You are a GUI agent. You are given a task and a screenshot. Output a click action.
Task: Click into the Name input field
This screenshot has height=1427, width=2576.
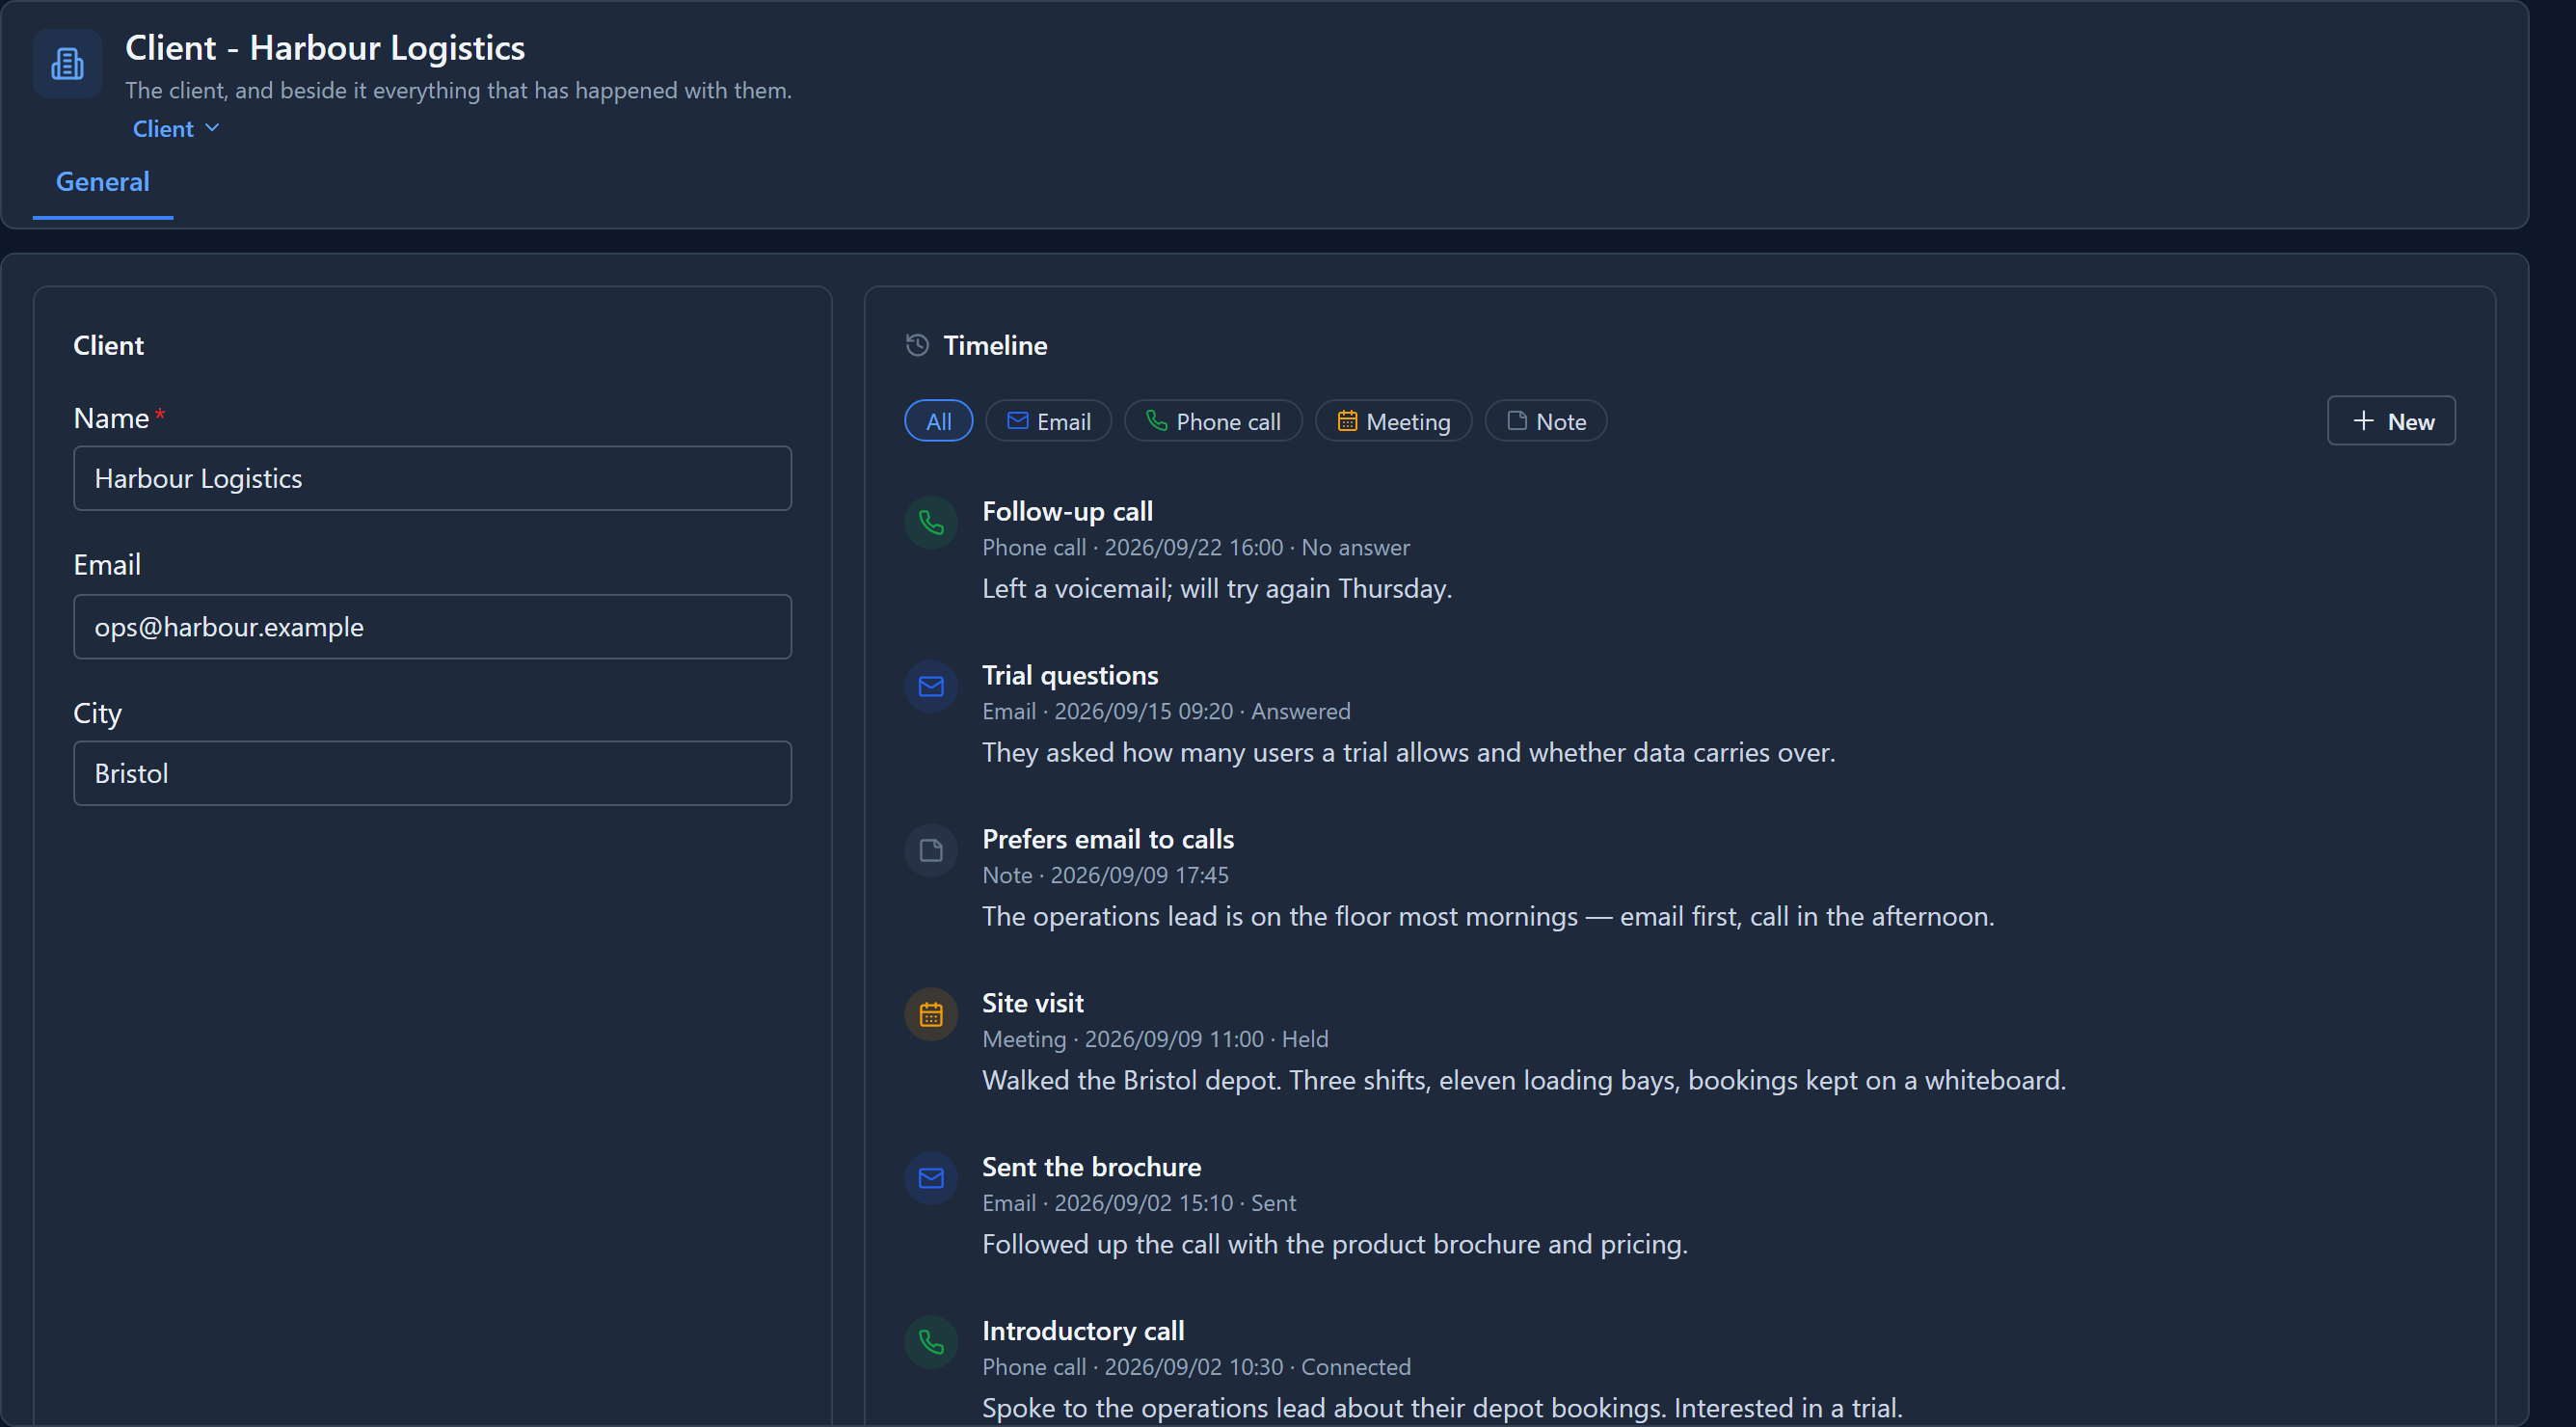(433, 479)
